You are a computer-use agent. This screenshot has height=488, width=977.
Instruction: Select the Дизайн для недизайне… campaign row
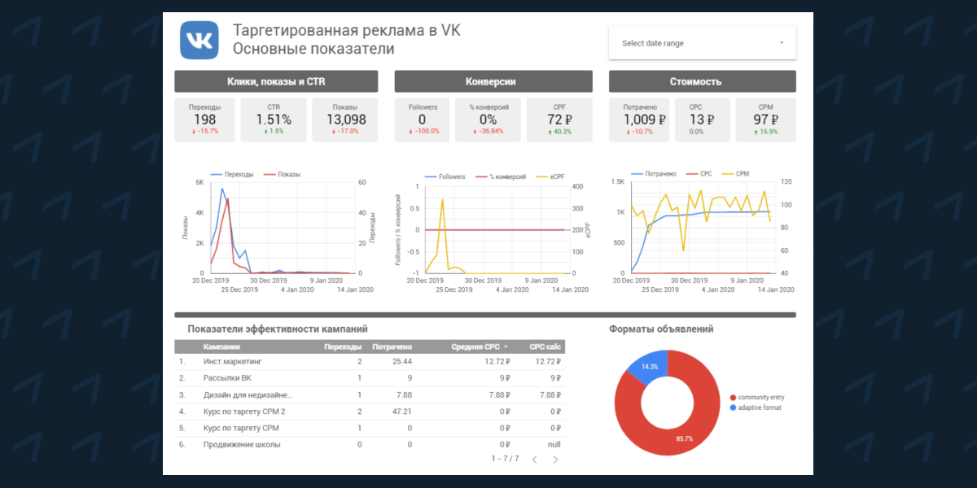tap(370, 395)
